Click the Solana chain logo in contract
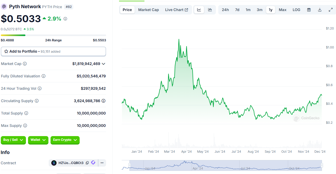This screenshot has height=174, width=336. click(54, 163)
